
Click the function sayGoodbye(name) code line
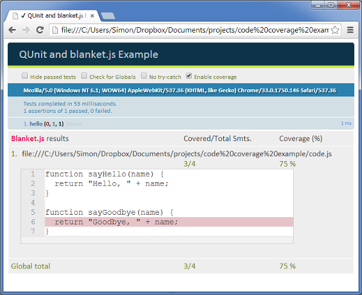click(x=109, y=212)
